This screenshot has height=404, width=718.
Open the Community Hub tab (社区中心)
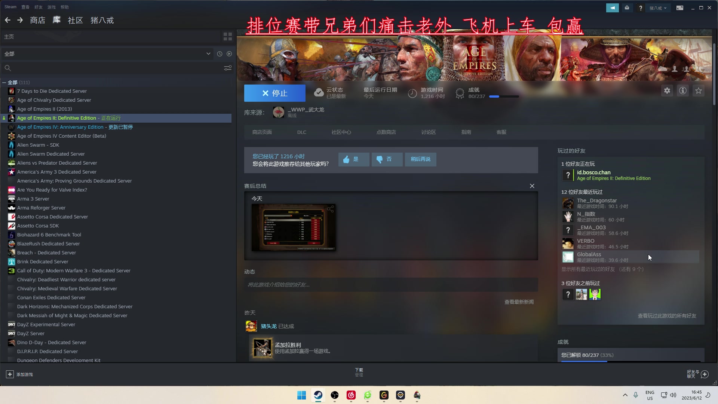pos(341,132)
